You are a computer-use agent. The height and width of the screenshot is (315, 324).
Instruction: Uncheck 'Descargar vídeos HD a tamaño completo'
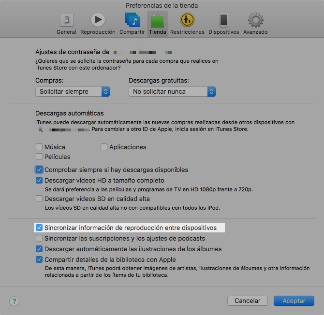(39, 180)
